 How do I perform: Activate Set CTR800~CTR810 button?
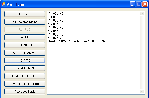coord(25,84)
